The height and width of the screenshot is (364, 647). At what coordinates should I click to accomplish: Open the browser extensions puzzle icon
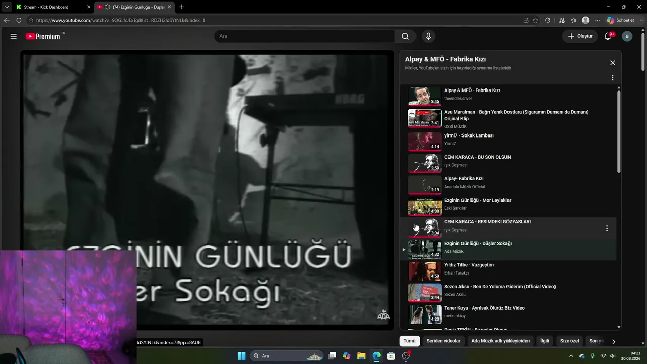tap(548, 20)
